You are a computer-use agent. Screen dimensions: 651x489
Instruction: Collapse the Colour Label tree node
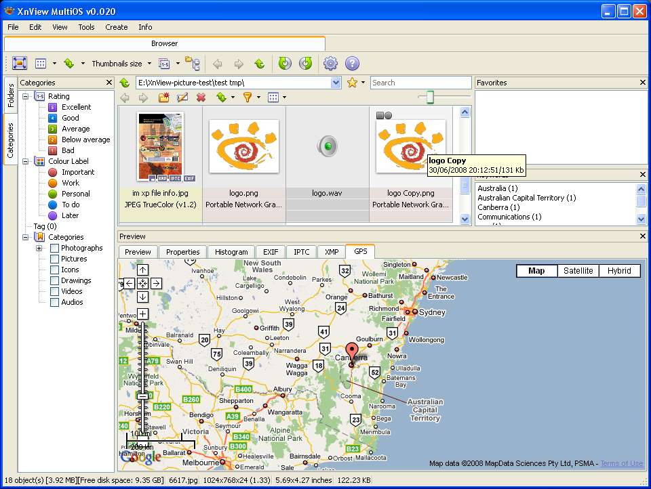(x=26, y=161)
